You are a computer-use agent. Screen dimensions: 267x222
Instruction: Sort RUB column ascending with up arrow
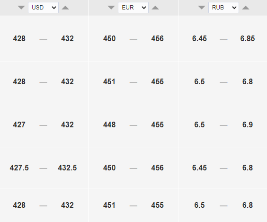click(x=246, y=8)
